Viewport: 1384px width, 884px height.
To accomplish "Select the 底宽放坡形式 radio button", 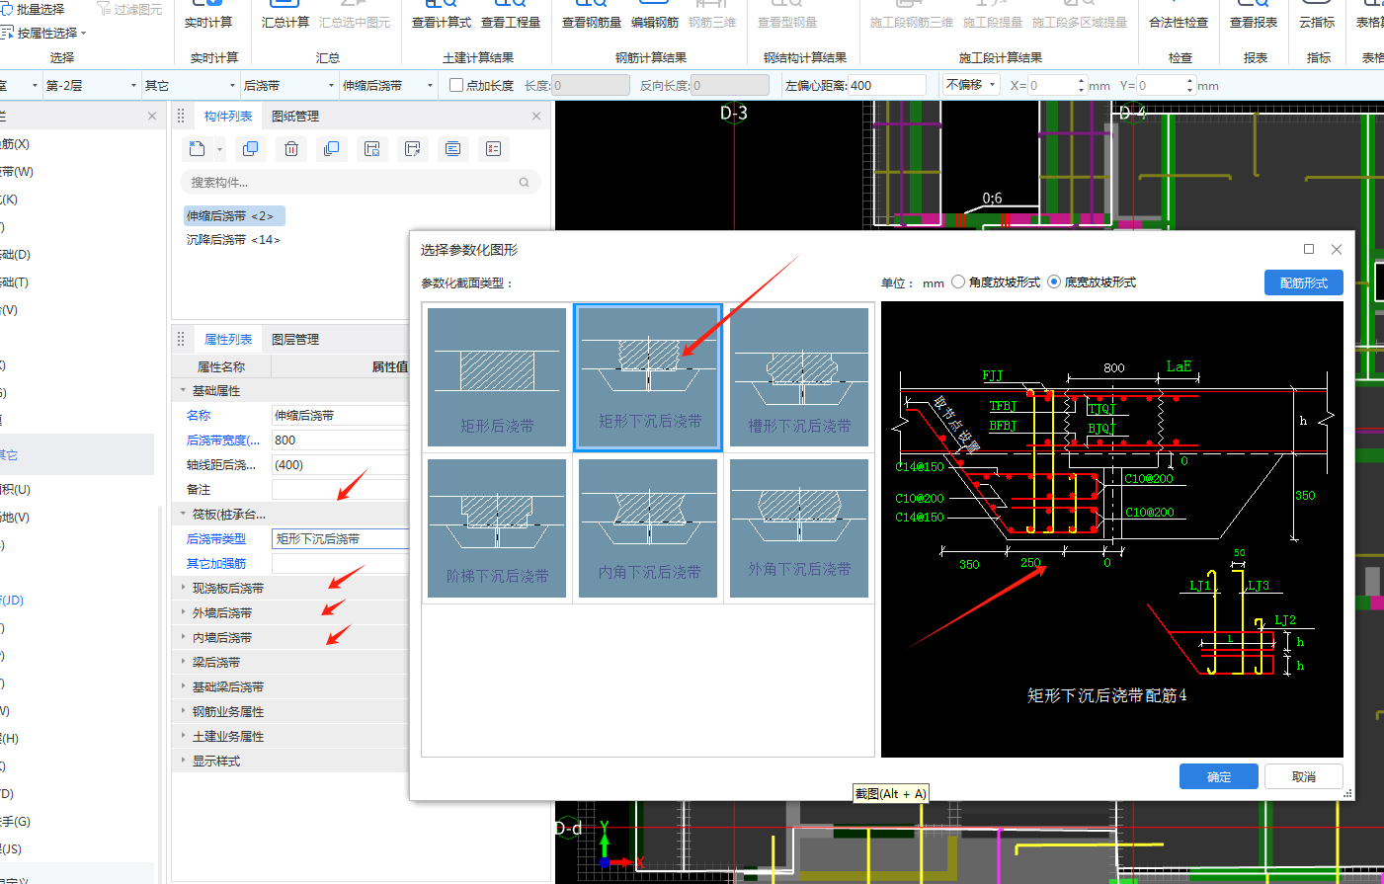I will point(1054,282).
